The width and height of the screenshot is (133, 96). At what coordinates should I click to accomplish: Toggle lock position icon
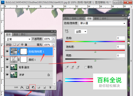(22, 45)
